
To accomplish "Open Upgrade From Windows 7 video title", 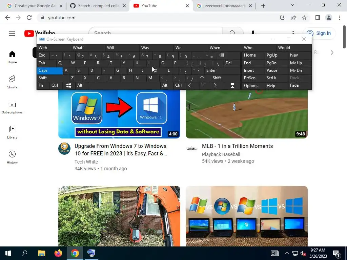I will tap(121, 150).
